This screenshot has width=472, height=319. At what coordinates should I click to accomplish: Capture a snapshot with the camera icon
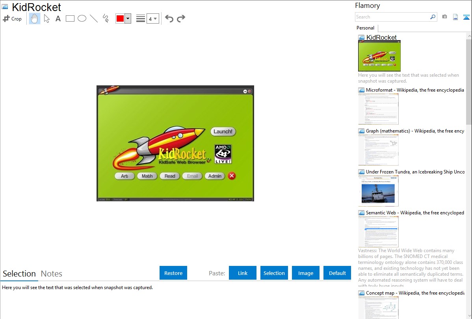[444, 17]
